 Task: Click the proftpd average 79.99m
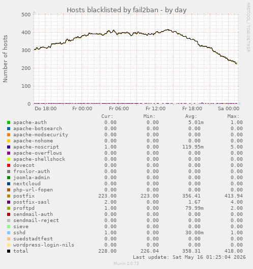[194, 208]
